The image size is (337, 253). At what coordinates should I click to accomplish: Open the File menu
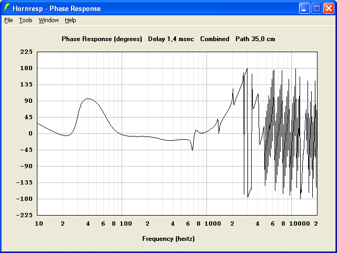click(x=8, y=20)
